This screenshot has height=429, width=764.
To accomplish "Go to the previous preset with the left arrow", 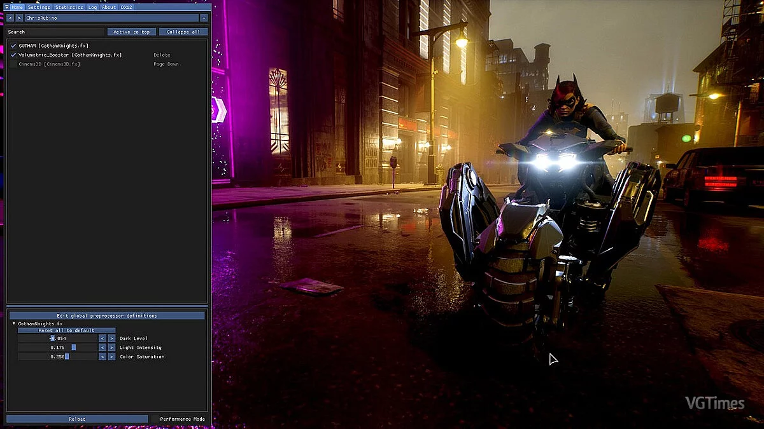I will point(10,18).
